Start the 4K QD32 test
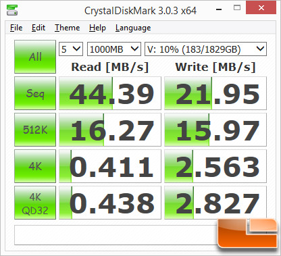Screen dimensions: 281x256 point(35,203)
